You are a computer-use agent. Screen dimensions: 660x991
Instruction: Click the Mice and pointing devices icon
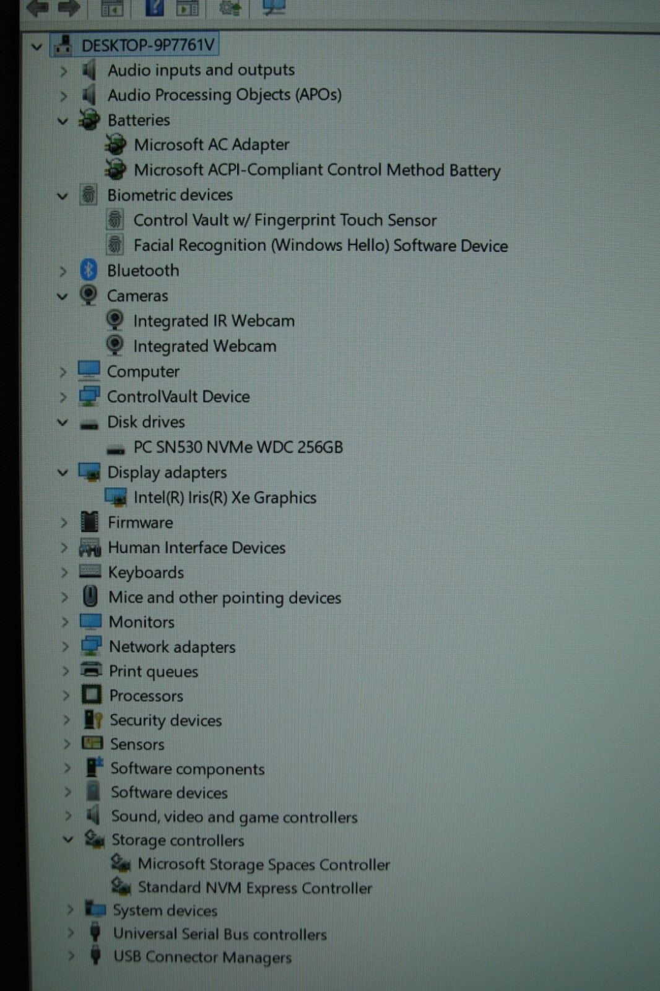90,596
